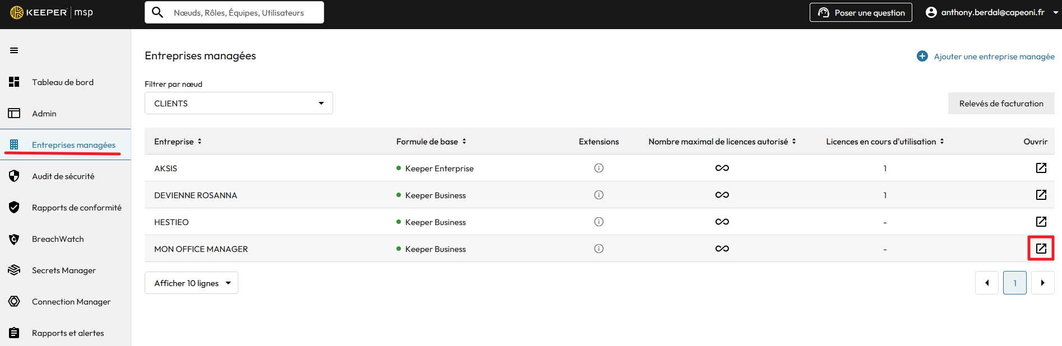
Task: Expand the account menu arrow
Action: [x=1055, y=12]
